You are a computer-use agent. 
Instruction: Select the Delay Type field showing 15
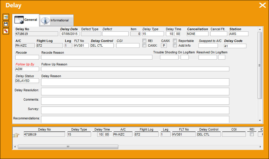tap(153, 34)
